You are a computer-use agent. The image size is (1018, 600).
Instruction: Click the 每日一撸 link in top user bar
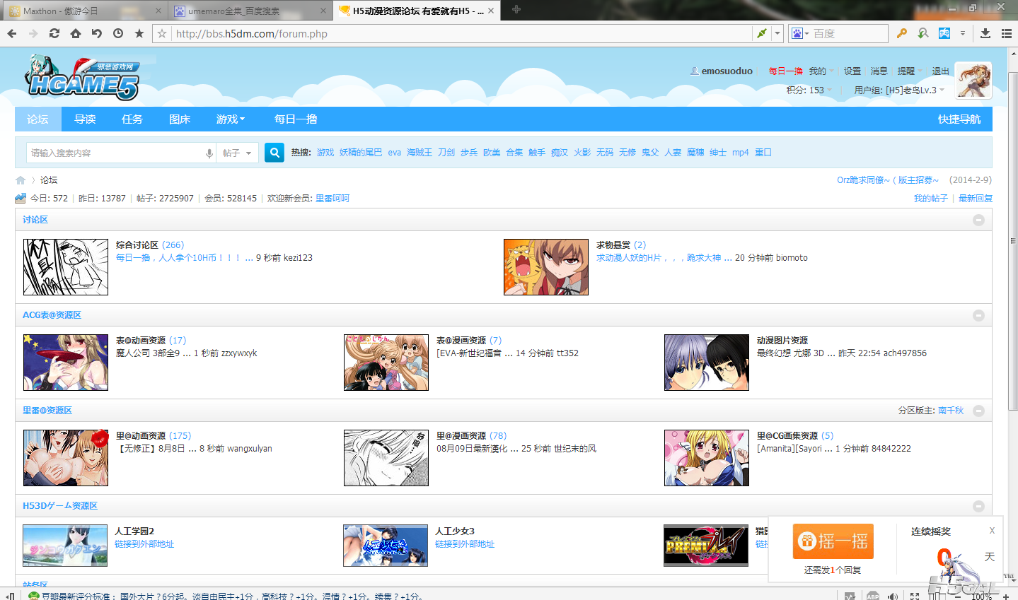(785, 71)
